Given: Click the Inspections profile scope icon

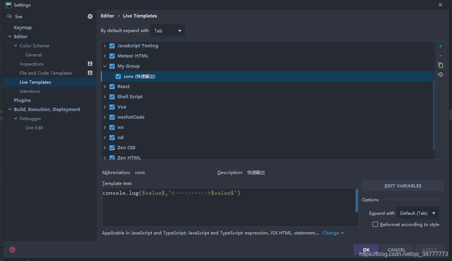Looking at the screenshot, I should (x=90, y=64).
